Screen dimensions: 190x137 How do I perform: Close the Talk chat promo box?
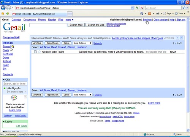coord(25,97)
